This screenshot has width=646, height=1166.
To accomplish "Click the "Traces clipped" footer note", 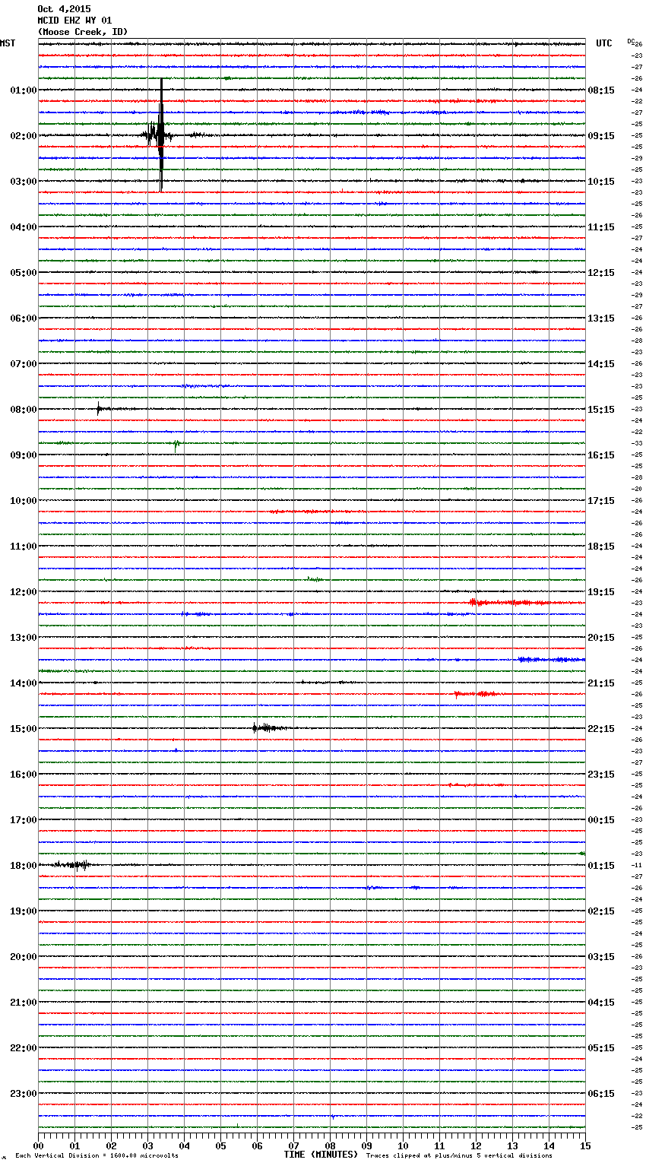I will [x=459, y=1155].
